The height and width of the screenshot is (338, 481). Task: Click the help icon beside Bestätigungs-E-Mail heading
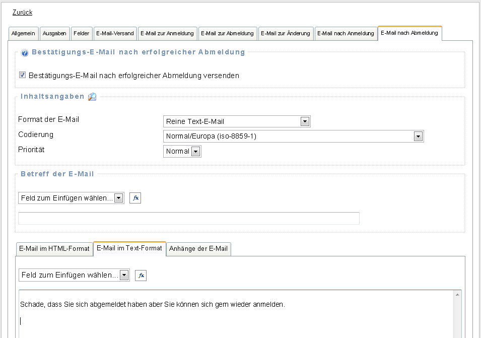(x=25, y=53)
